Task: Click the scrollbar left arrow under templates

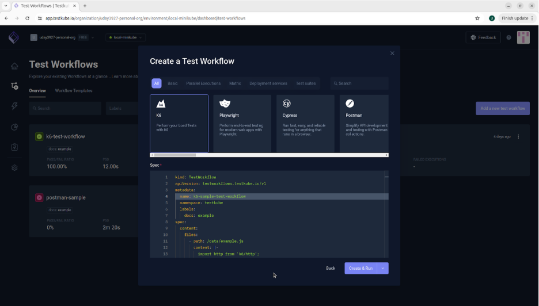Action: pos(152,155)
